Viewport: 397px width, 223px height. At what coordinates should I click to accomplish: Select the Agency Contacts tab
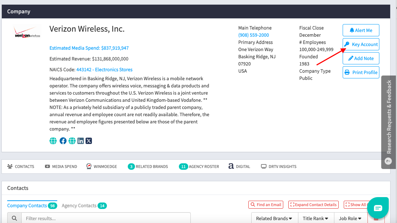click(x=84, y=205)
